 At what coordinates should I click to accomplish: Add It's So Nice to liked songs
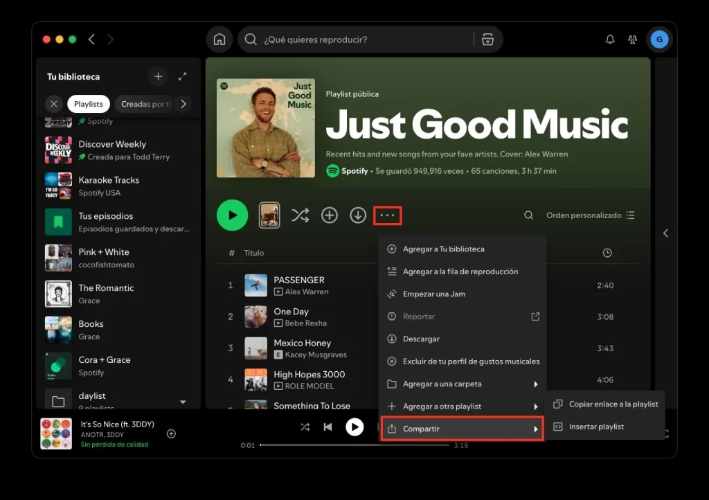[172, 434]
